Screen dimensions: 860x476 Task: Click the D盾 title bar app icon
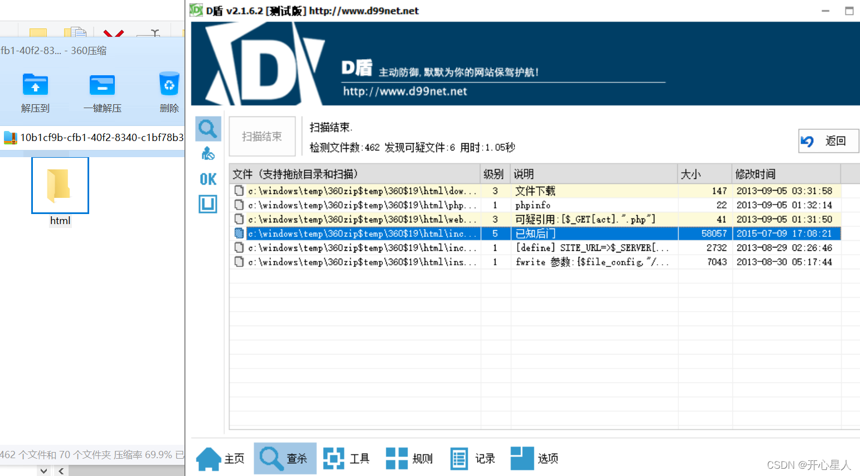(x=196, y=10)
